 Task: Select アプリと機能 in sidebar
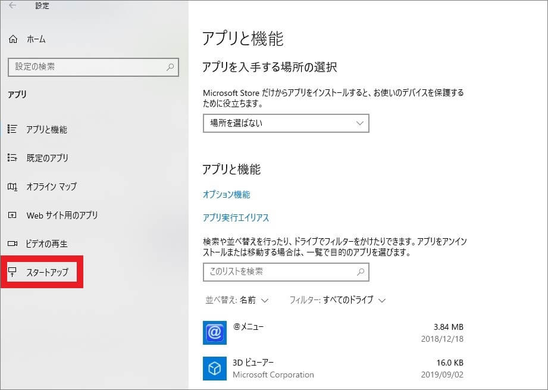coord(46,129)
